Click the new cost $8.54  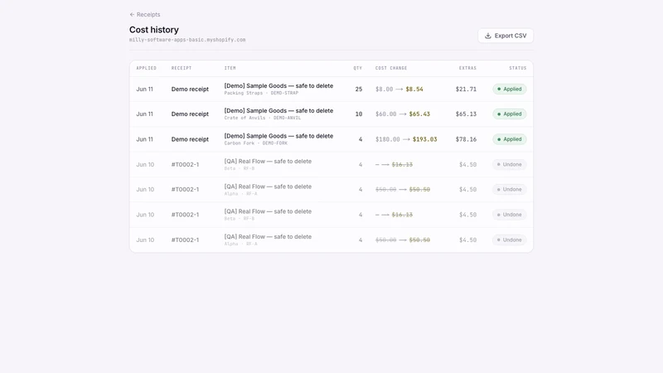pyautogui.click(x=414, y=90)
